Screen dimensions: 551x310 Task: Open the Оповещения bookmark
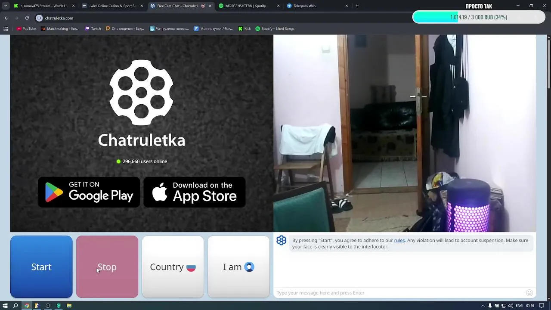point(125,29)
